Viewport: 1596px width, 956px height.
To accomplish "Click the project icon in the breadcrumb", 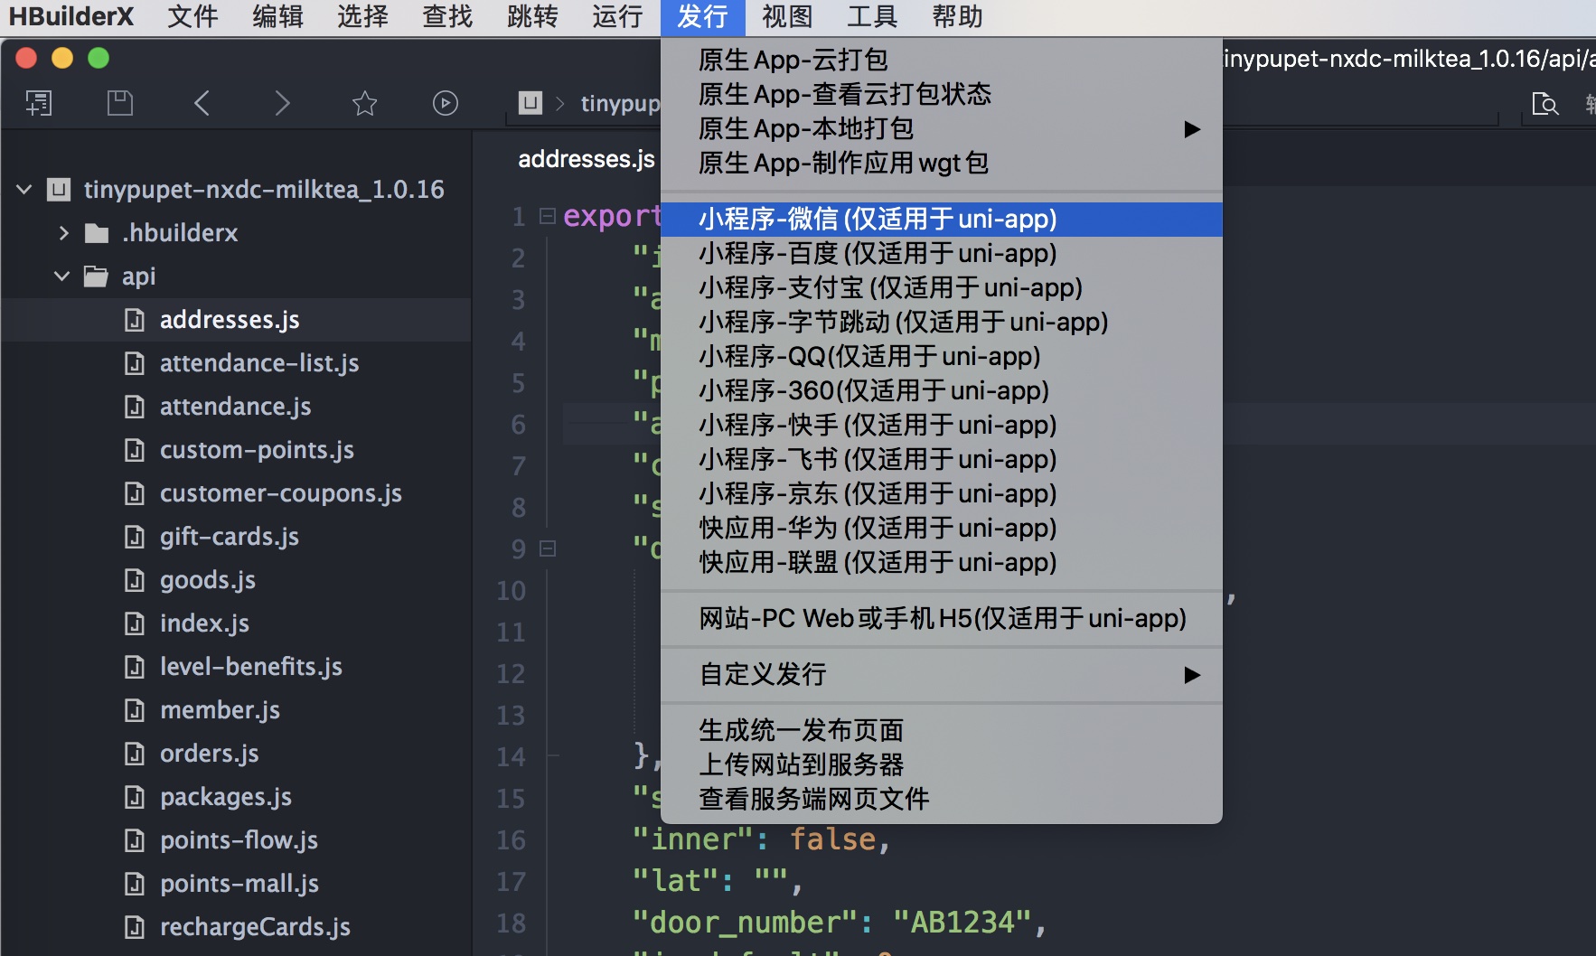I will click(530, 103).
